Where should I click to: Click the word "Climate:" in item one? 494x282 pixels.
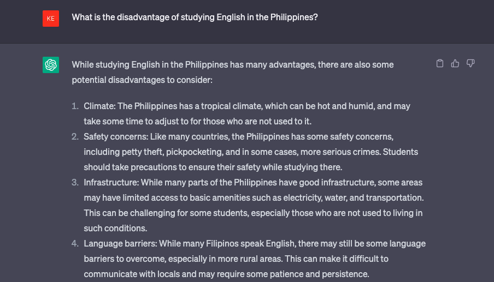coord(99,106)
